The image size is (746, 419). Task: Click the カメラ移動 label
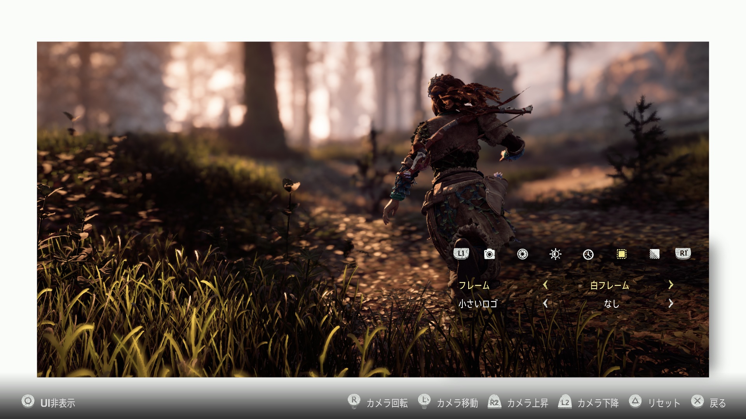(457, 403)
